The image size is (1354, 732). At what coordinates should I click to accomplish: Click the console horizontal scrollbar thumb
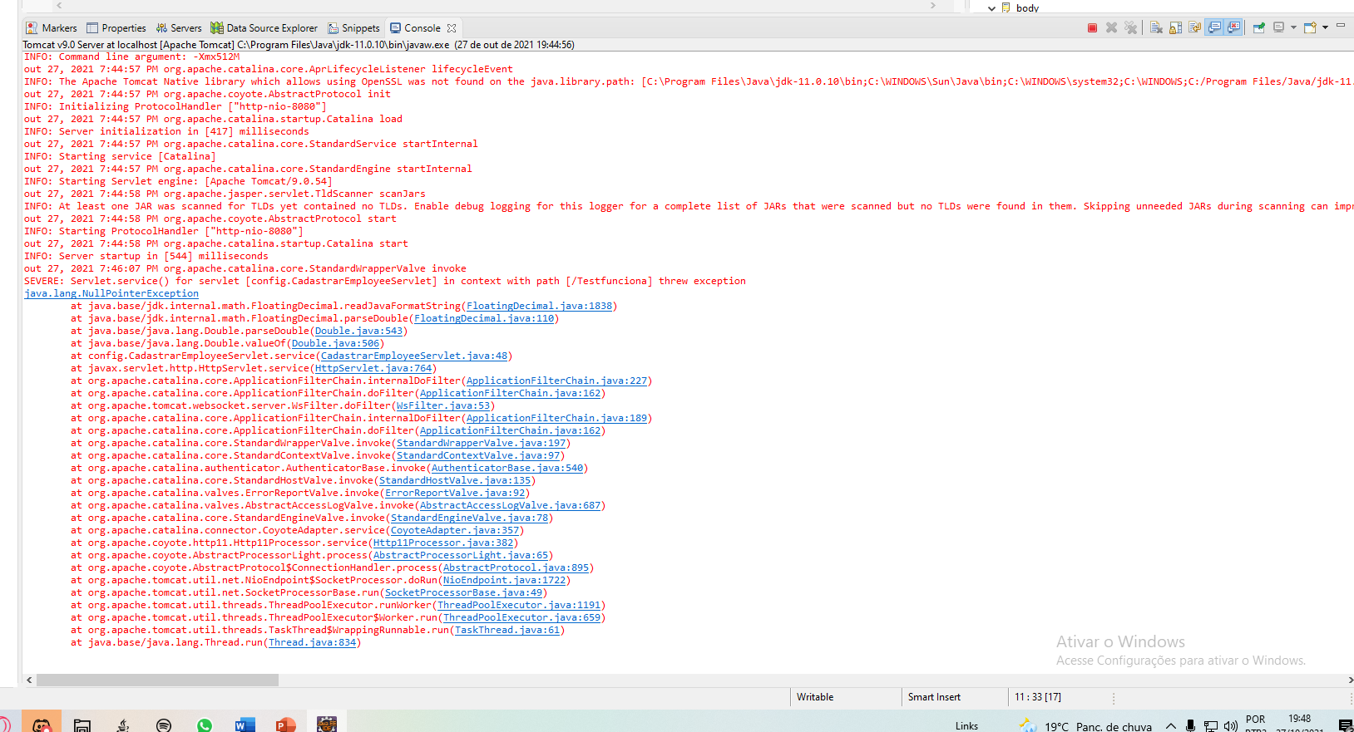pyautogui.click(x=157, y=680)
